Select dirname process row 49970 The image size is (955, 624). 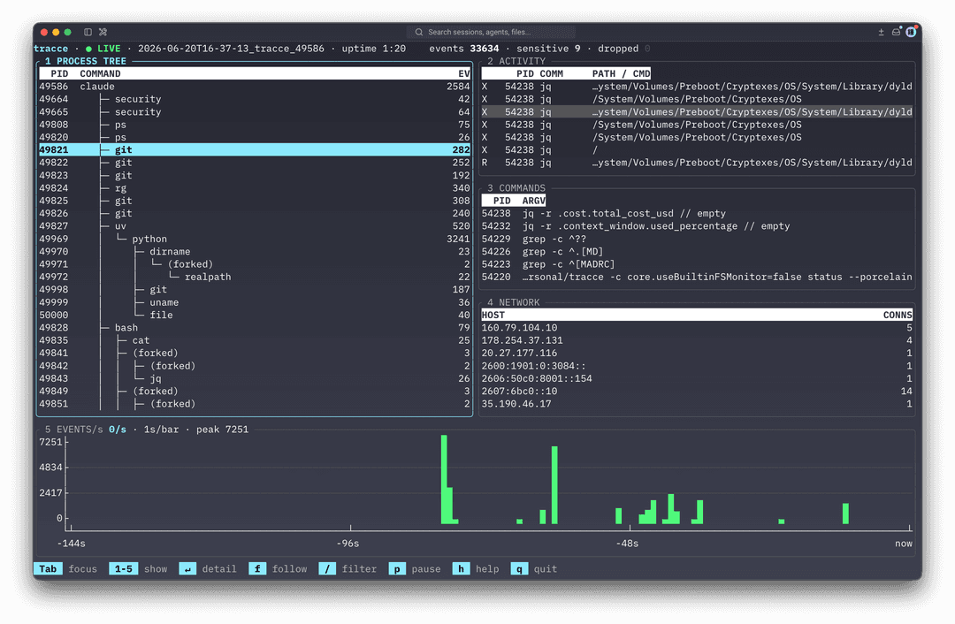pyautogui.click(x=255, y=251)
